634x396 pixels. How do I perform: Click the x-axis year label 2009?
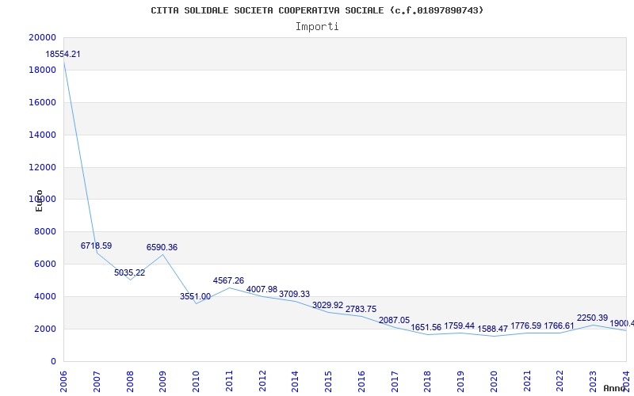pos(162,381)
